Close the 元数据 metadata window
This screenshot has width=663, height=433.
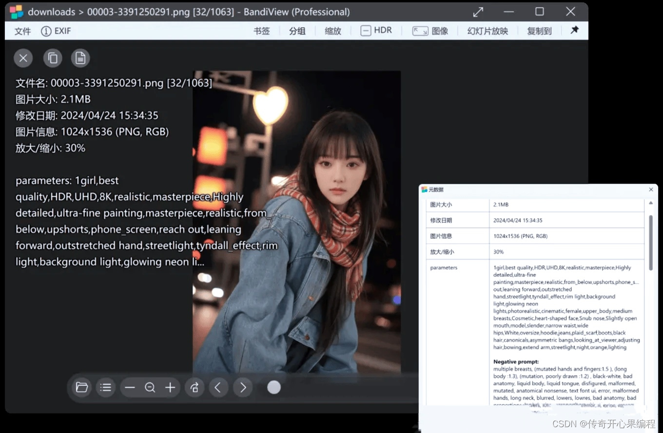651,189
